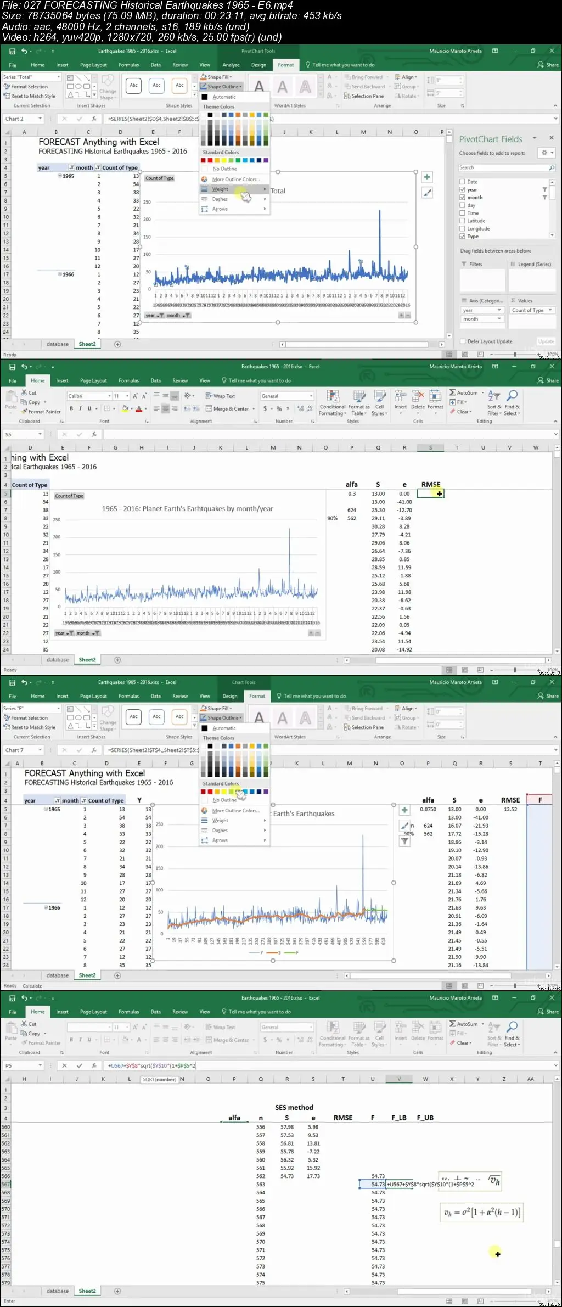562x1307 pixels.
Task: Click the year field button on the PivotChart
Action: pyautogui.click(x=155, y=316)
